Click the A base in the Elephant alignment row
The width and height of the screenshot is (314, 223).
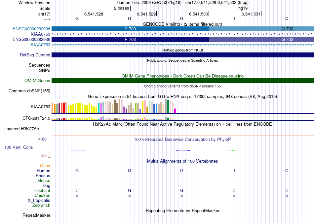point(287,191)
